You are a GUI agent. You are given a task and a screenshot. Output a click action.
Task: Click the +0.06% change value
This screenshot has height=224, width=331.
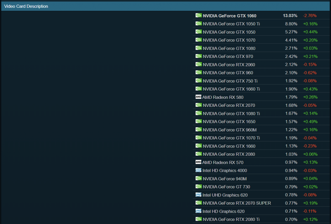[310, 154]
